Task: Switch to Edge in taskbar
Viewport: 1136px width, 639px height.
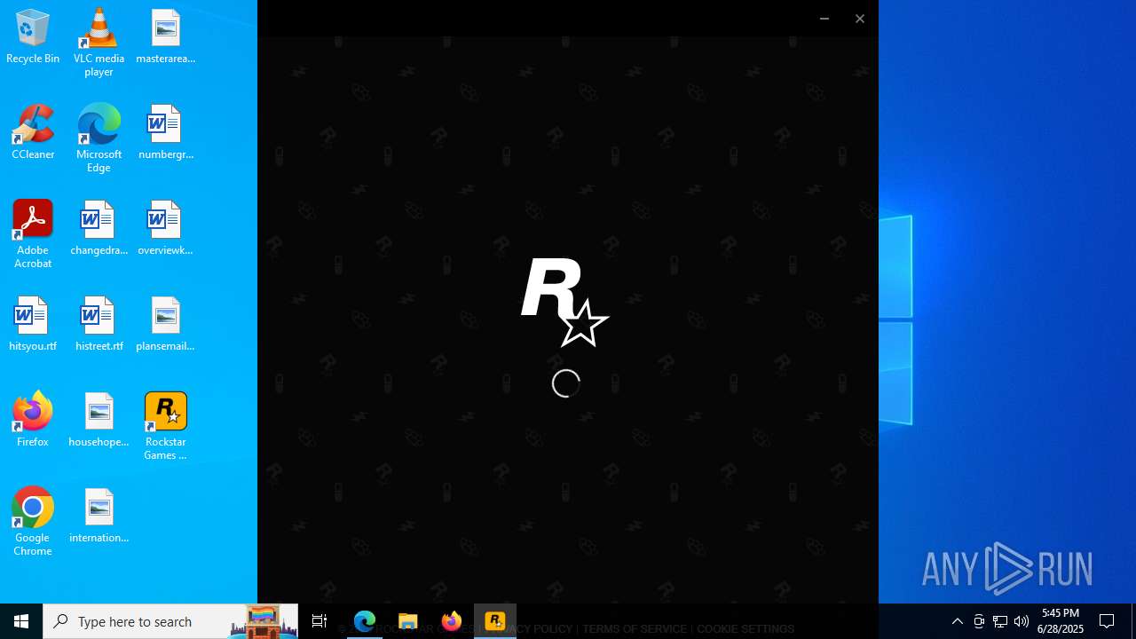Action: click(365, 621)
